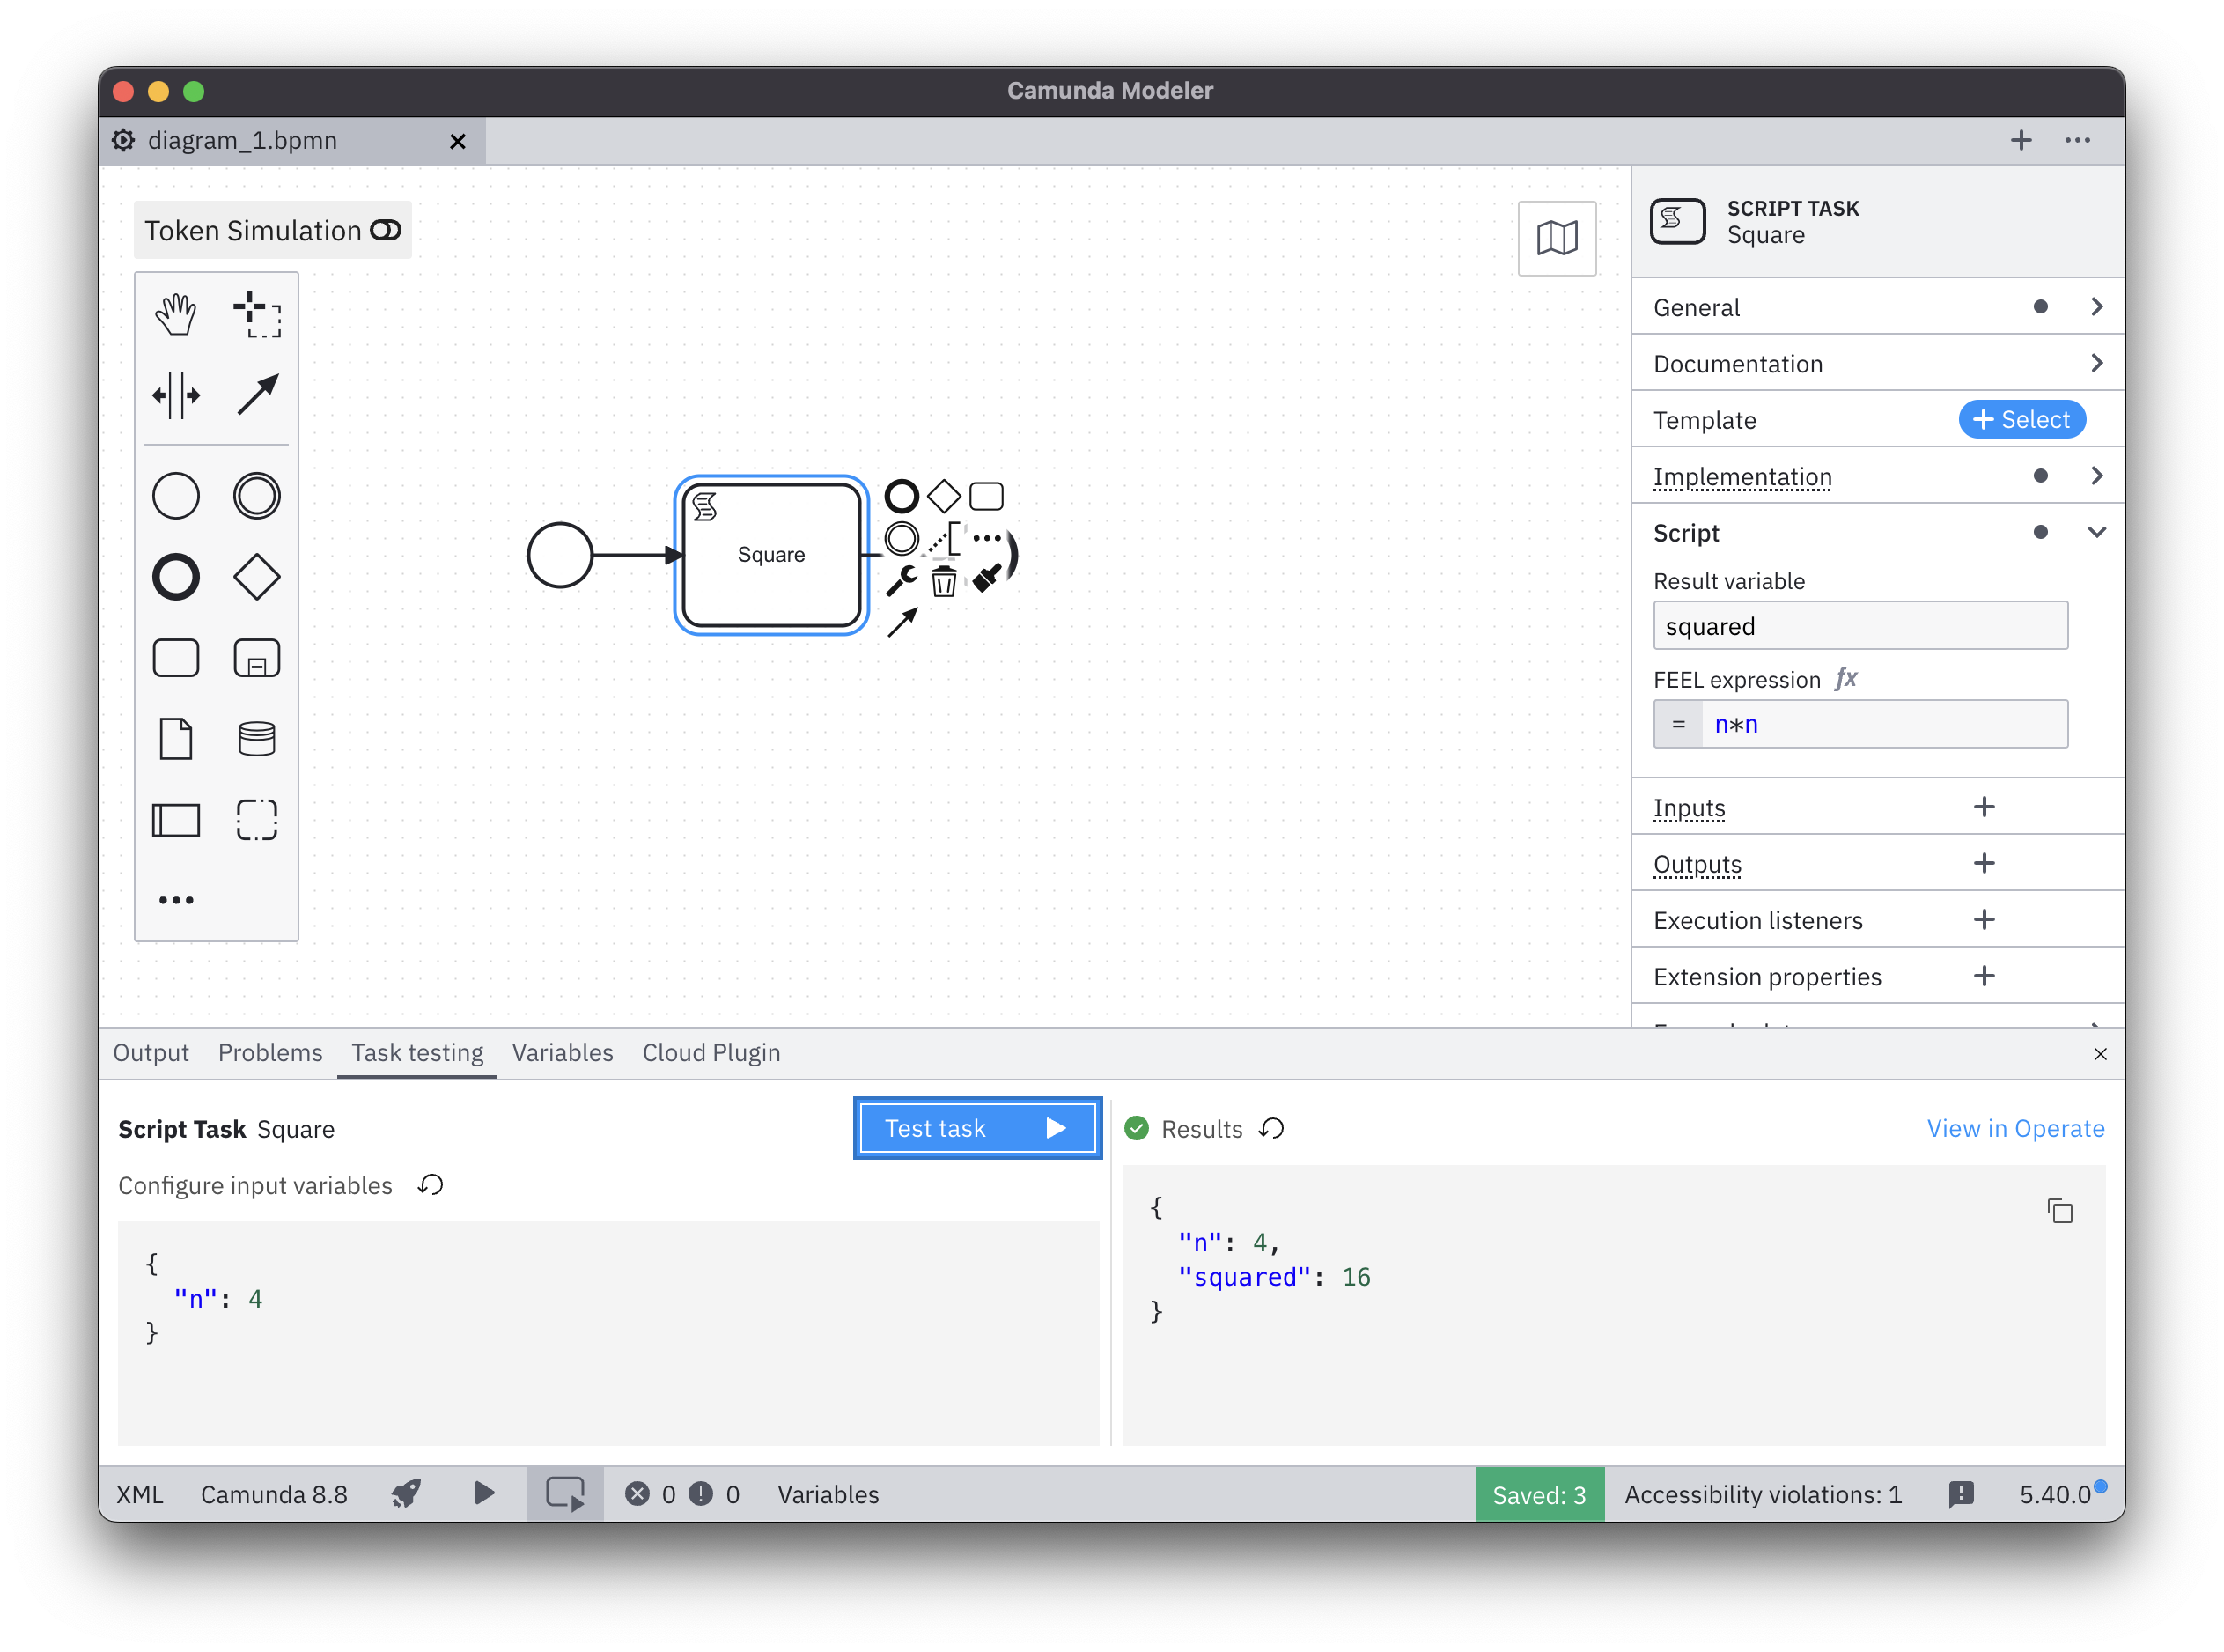The height and width of the screenshot is (1652, 2224).
Task: Select the hand tool in palette
Action: (176, 314)
